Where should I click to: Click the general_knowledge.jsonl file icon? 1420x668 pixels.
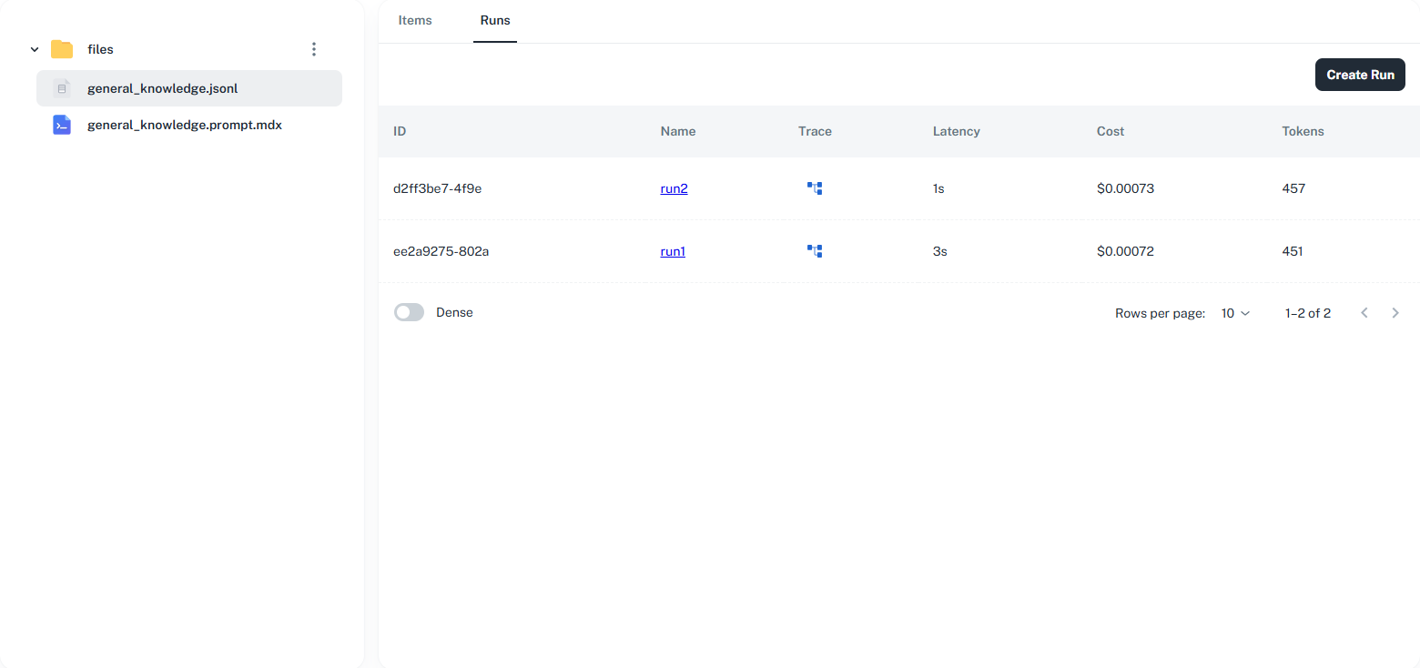tap(62, 88)
